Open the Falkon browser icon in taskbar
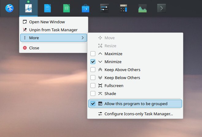The height and width of the screenshot is (137, 202). pyautogui.click(x=10, y=8)
